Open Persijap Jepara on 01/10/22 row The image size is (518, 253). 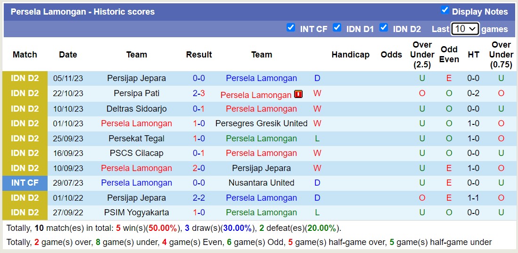click(136, 198)
